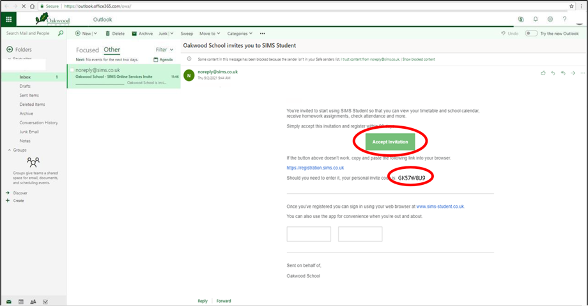Switch to the Other tab
Image resolution: width=588 pixels, height=306 pixels.
pyautogui.click(x=112, y=49)
